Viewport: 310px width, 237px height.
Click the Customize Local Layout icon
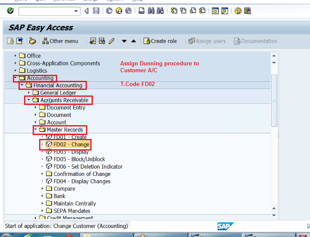(248, 11)
